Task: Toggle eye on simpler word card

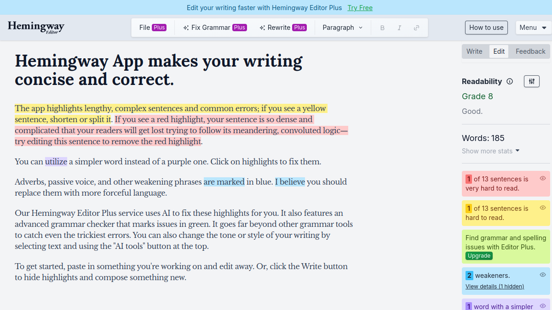Action: click(543, 306)
